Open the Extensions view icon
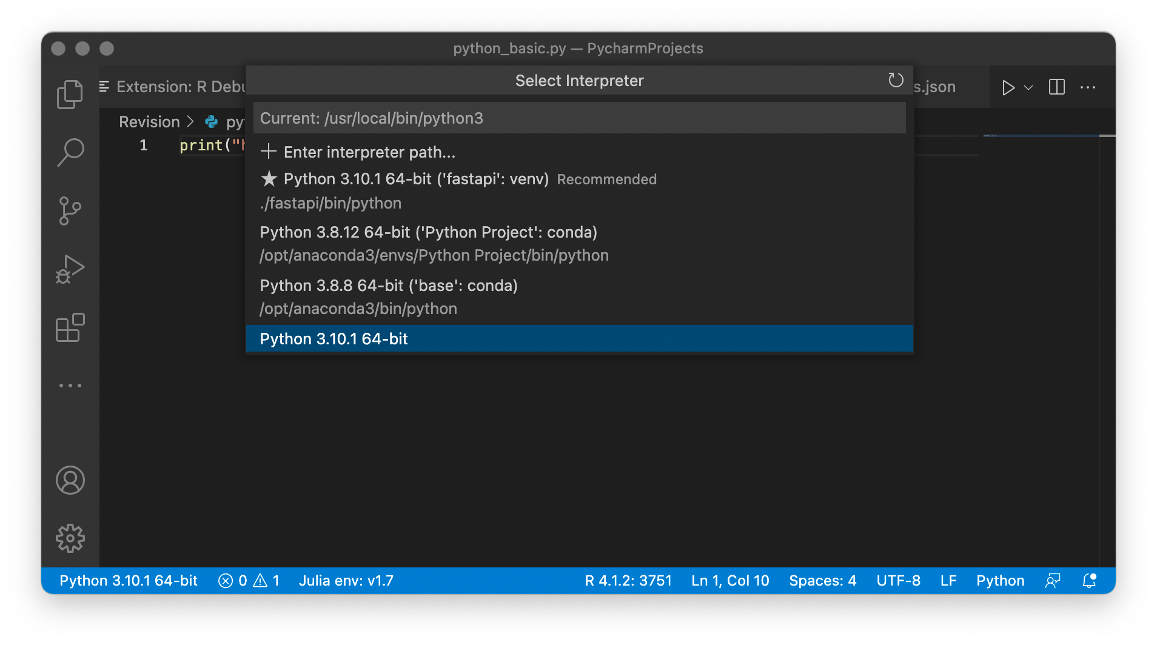The height and width of the screenshot is (645, 1157). click(70, 328)
